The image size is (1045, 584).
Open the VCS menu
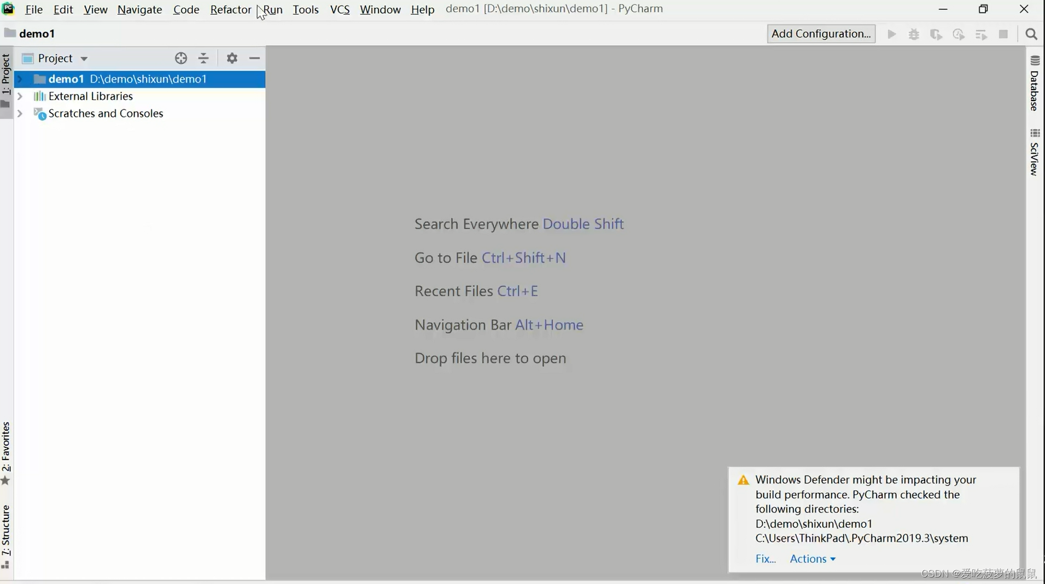pyautogui.click(x=340, y=9)
